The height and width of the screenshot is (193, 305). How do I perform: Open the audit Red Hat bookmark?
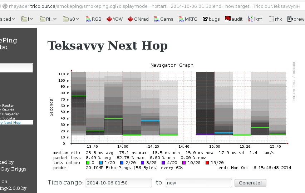233,19
